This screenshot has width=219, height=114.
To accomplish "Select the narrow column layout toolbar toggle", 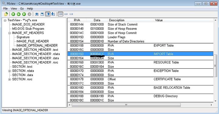I will [71, 14].
